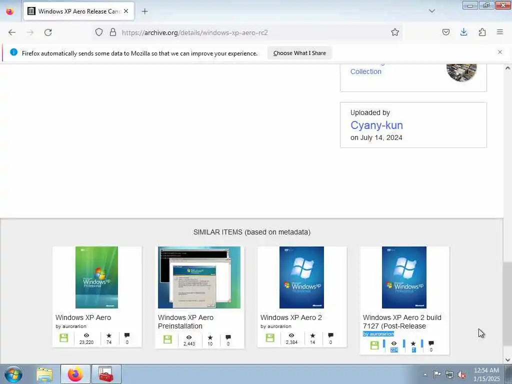This screenshot has height=384, width=512.
Task: Click the Windows XP Aero Preinstallation title
Action: [x=185, y=321]
